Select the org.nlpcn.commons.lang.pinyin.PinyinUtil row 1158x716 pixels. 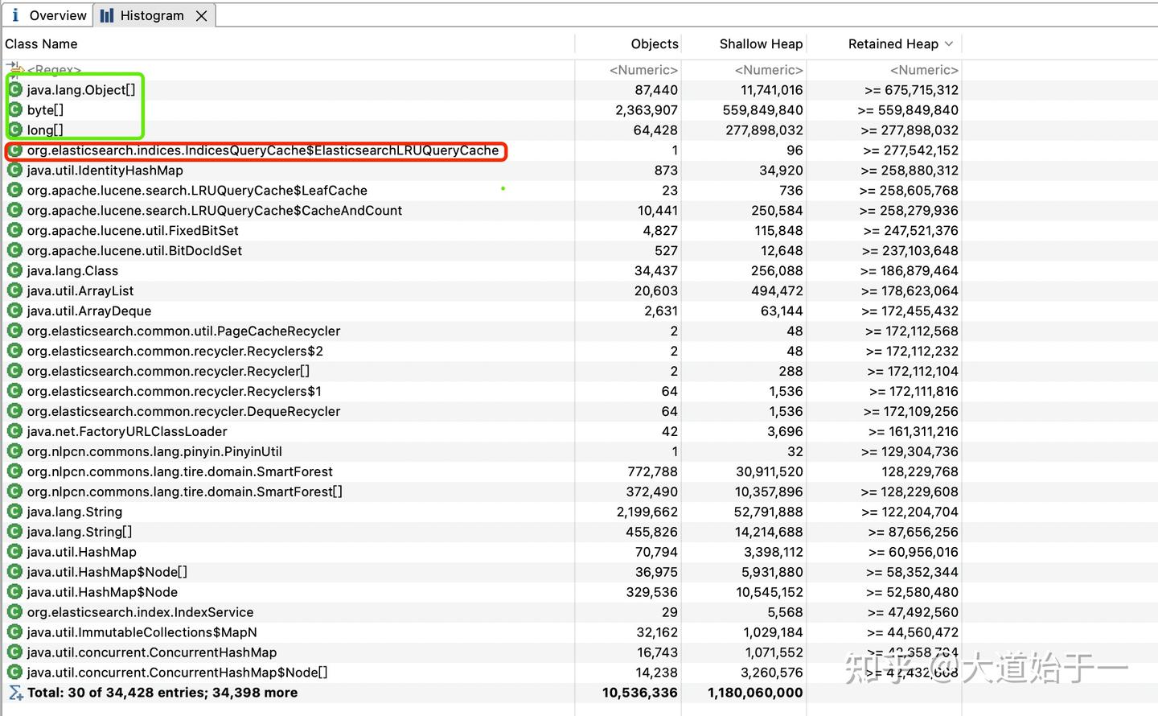(x=154, y=451)
